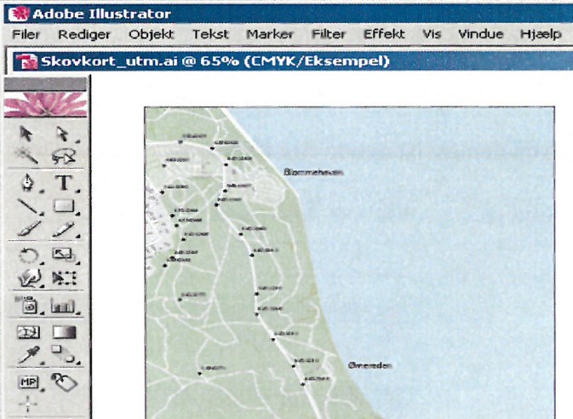Select the Type tool
This screenshot has height=419, width=573.
point(63,183)
